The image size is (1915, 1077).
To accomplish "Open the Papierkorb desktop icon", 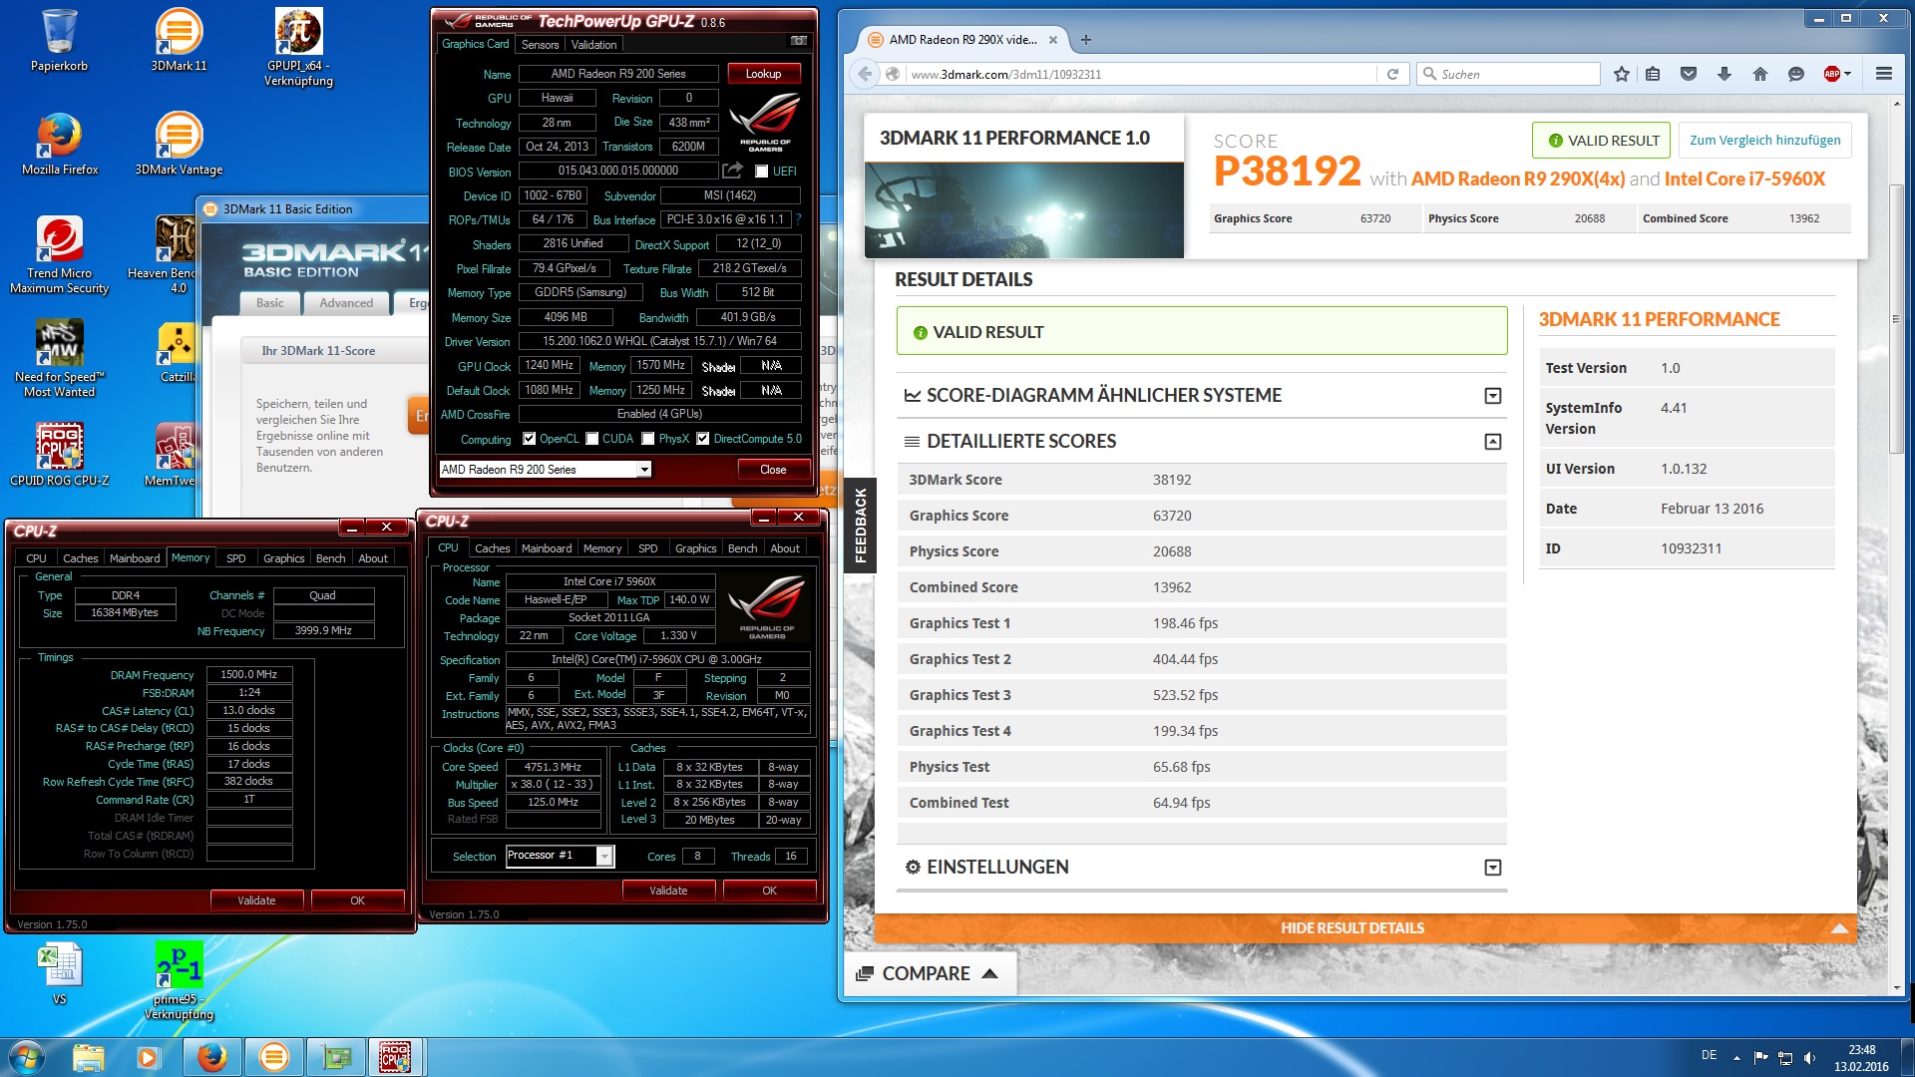I will point(59,40).
